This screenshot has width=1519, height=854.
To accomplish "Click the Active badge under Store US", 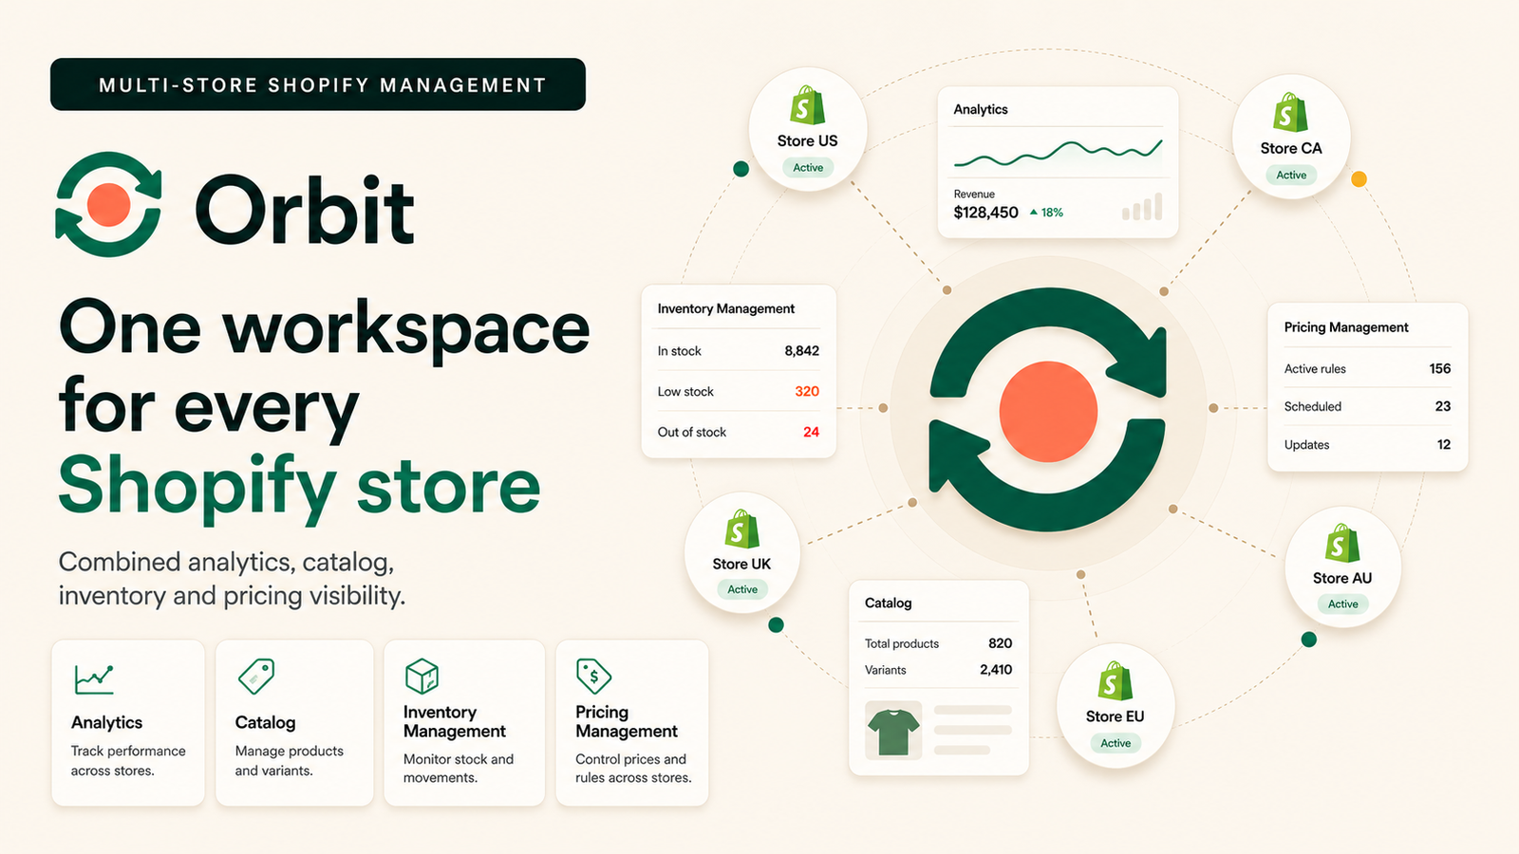I will (808, 168).
